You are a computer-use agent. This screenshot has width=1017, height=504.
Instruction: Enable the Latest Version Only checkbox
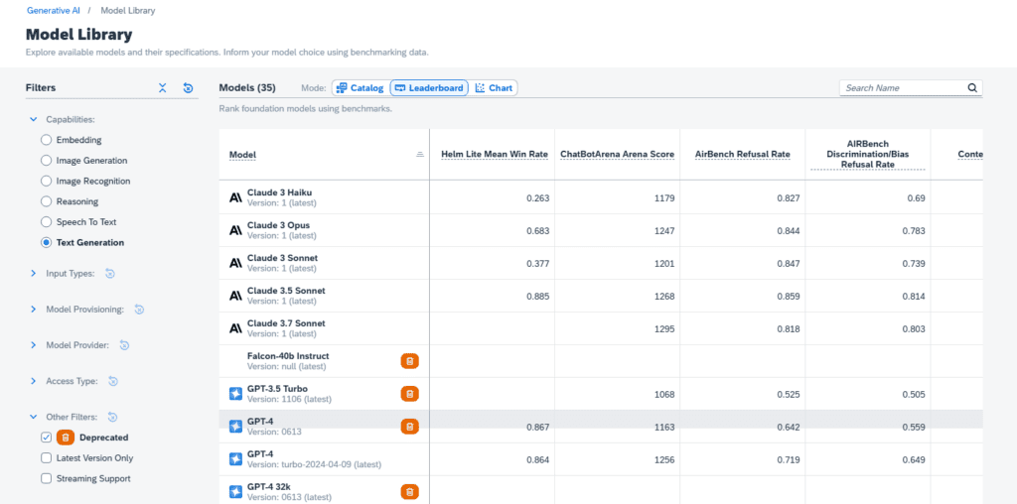tap(47, 458)
